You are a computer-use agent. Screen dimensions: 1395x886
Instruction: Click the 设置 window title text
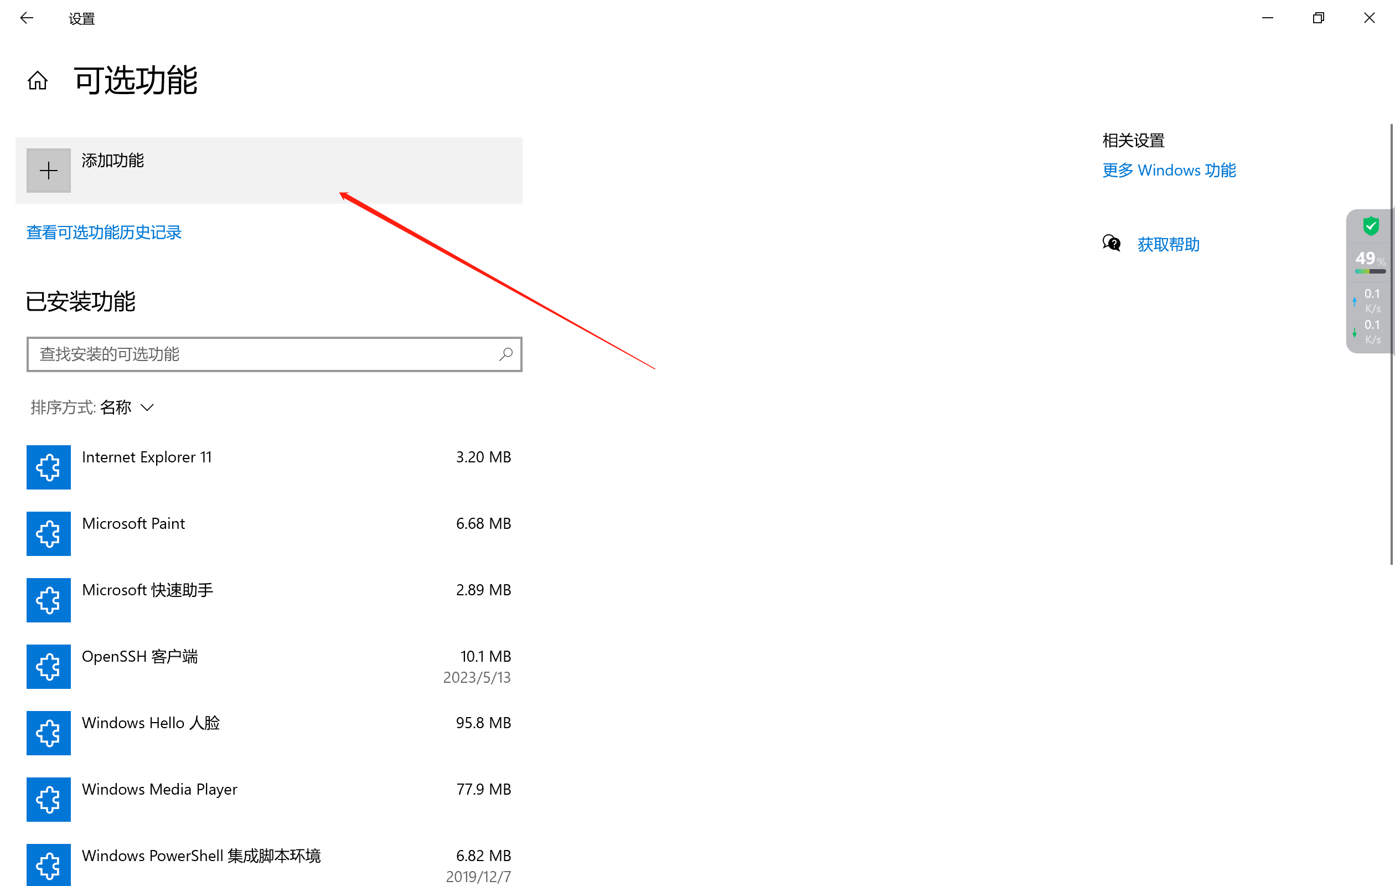[x=82, y=19]
